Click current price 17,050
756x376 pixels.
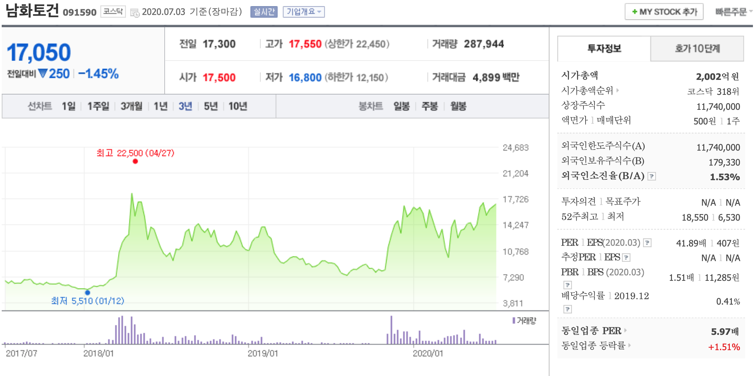[x=39, y=53]
